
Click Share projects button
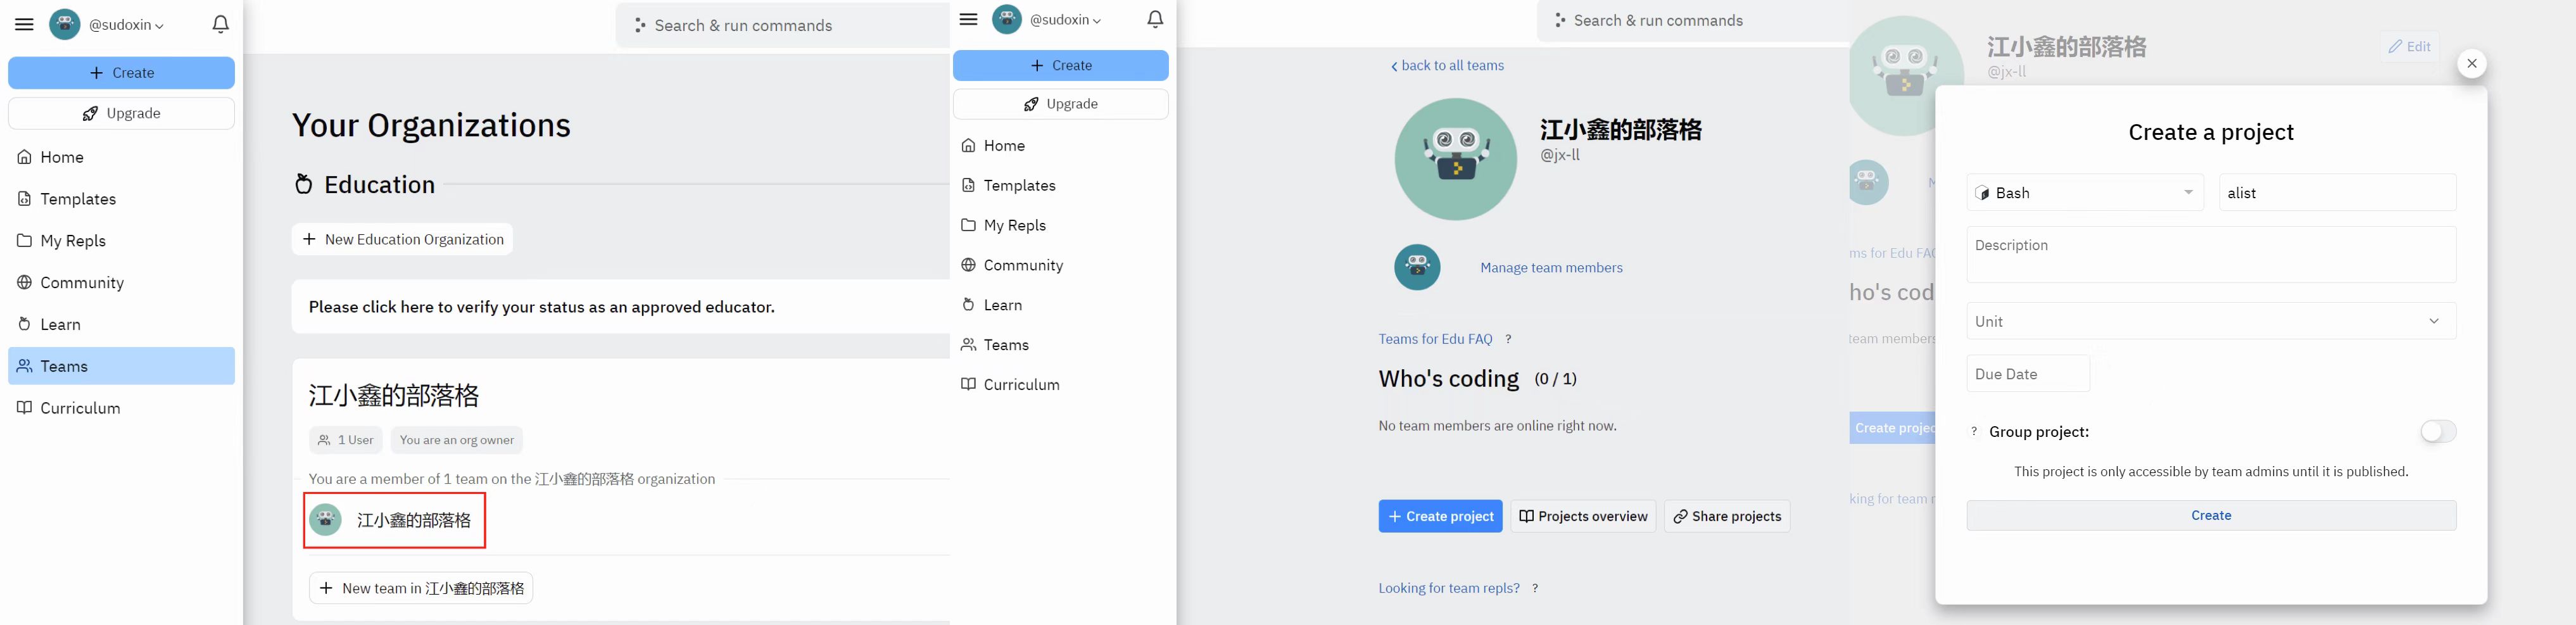click(x=1727, y=516)
